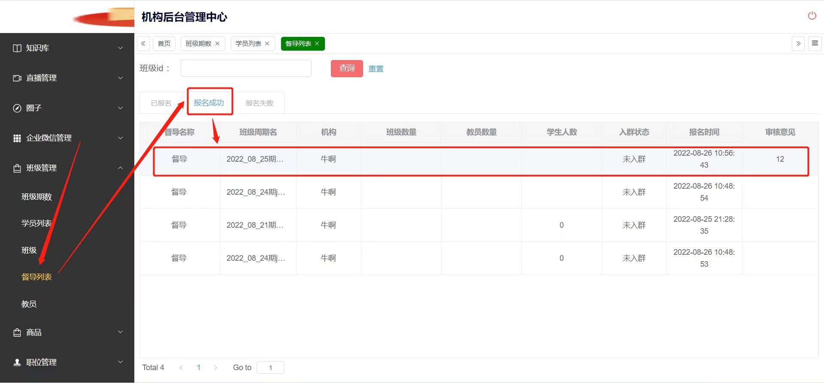The height and width of the screenshot is (383, 824).
Task: Click timestamp 2022-08-25 21:28:35
Action: pyautogui.click(x=704, y=225)
